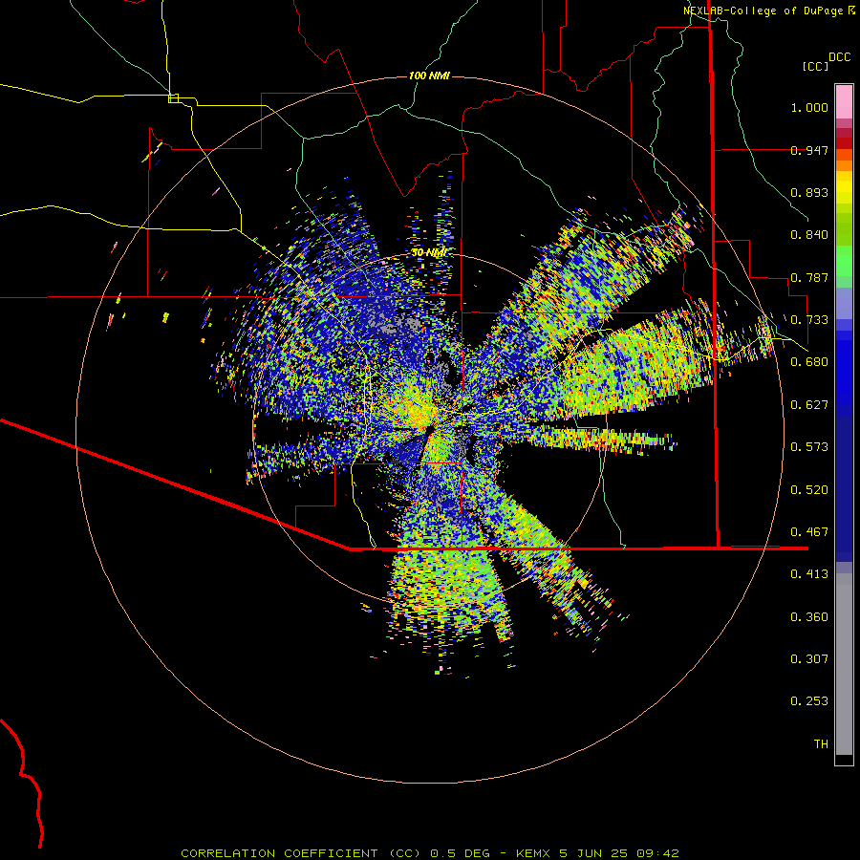
Task: Click the 0.573 scale value
Action: 809,447
